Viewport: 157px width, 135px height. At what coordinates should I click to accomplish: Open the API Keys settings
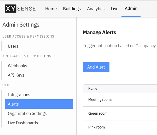(16, 75)
